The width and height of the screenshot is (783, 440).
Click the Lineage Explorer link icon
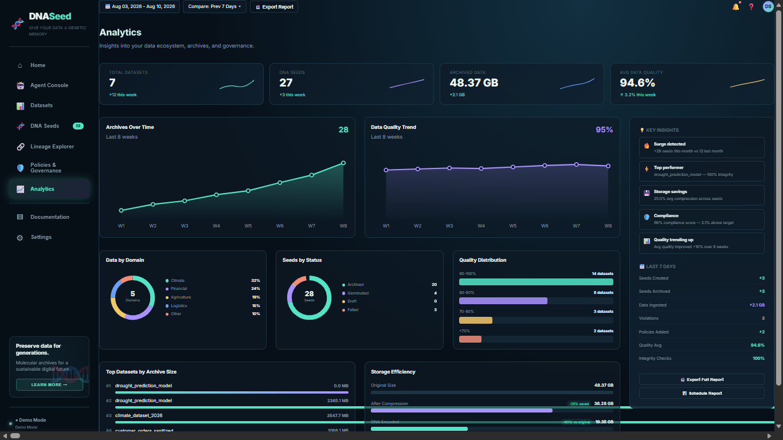[x=20, y=147]
